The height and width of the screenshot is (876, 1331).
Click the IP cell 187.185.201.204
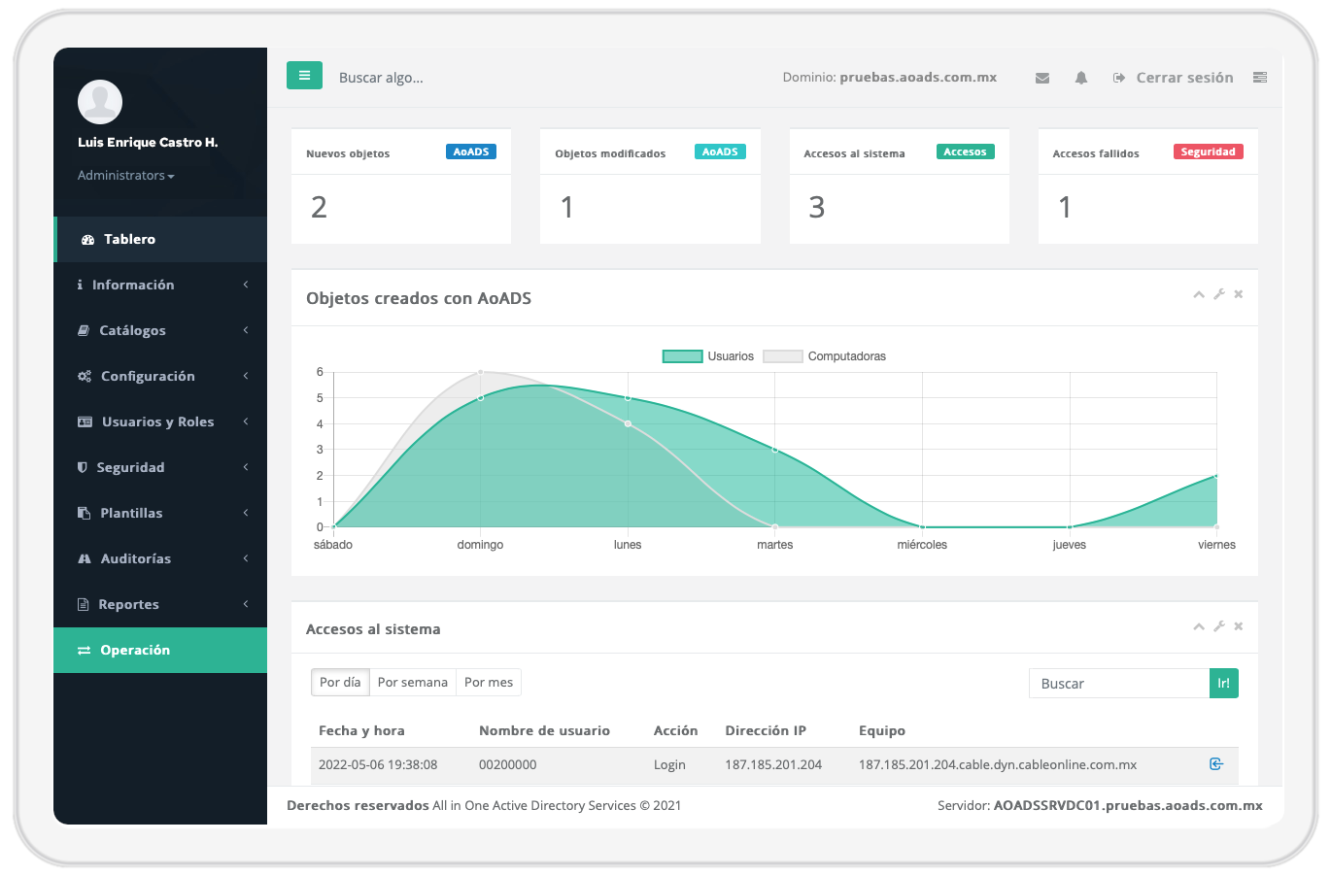(x=773, y=764)
